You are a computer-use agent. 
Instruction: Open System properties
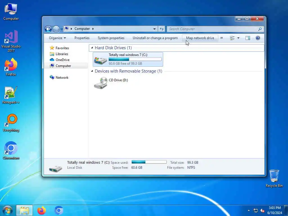[x=111, y=38]
